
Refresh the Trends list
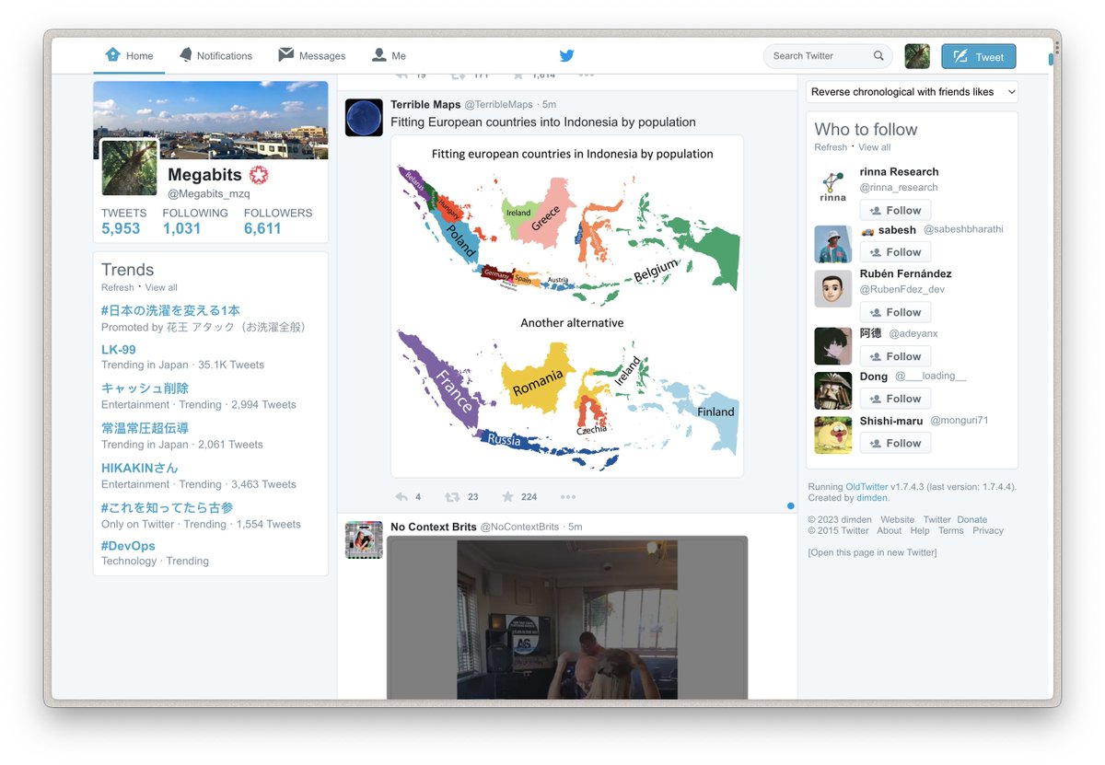117,287
